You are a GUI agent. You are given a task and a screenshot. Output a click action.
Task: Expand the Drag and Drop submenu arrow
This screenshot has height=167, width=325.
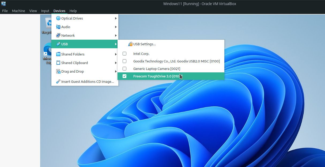116,71
